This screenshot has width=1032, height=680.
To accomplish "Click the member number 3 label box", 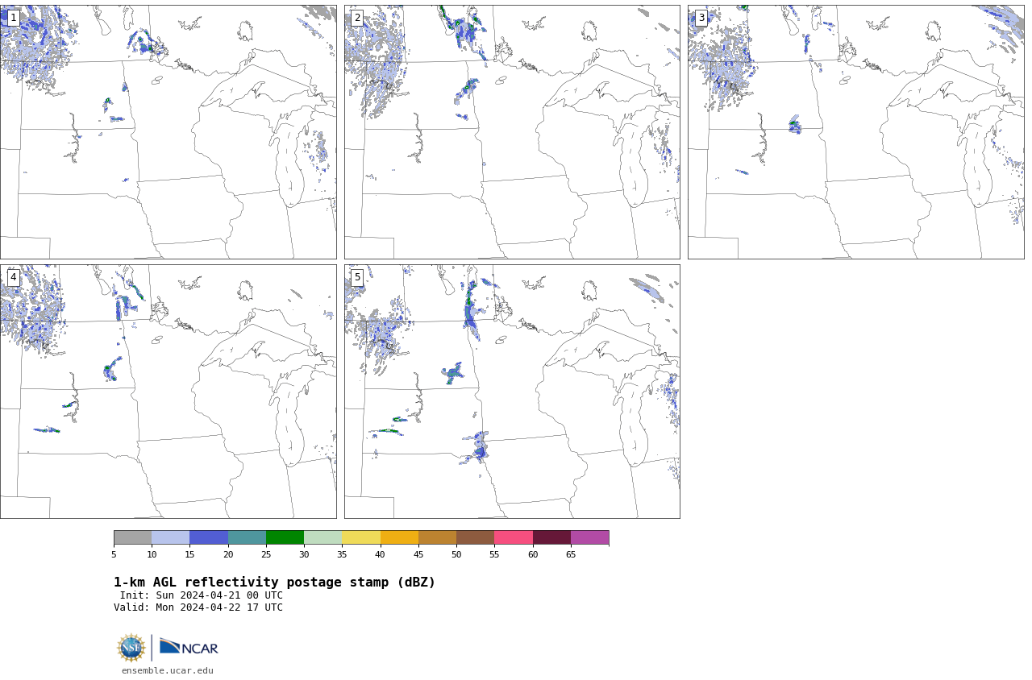I will pyautogui.click(x=701, y=18).
